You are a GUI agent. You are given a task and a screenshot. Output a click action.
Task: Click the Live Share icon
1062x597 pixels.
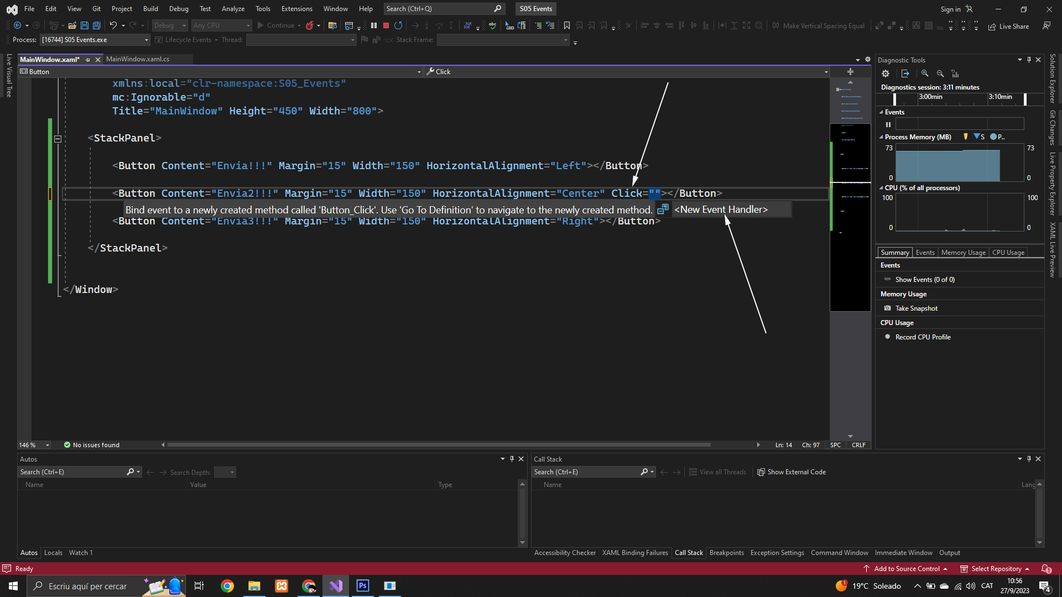993,27
